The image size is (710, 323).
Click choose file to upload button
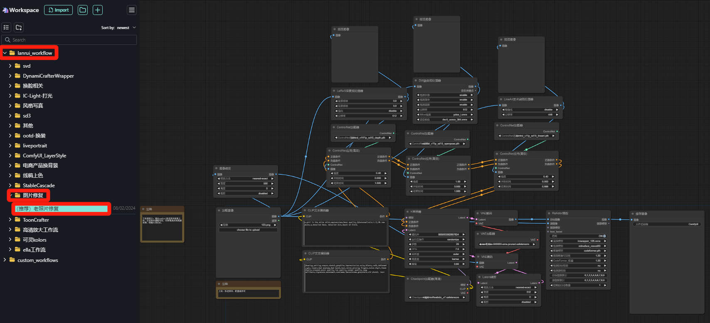pos(248,230)
